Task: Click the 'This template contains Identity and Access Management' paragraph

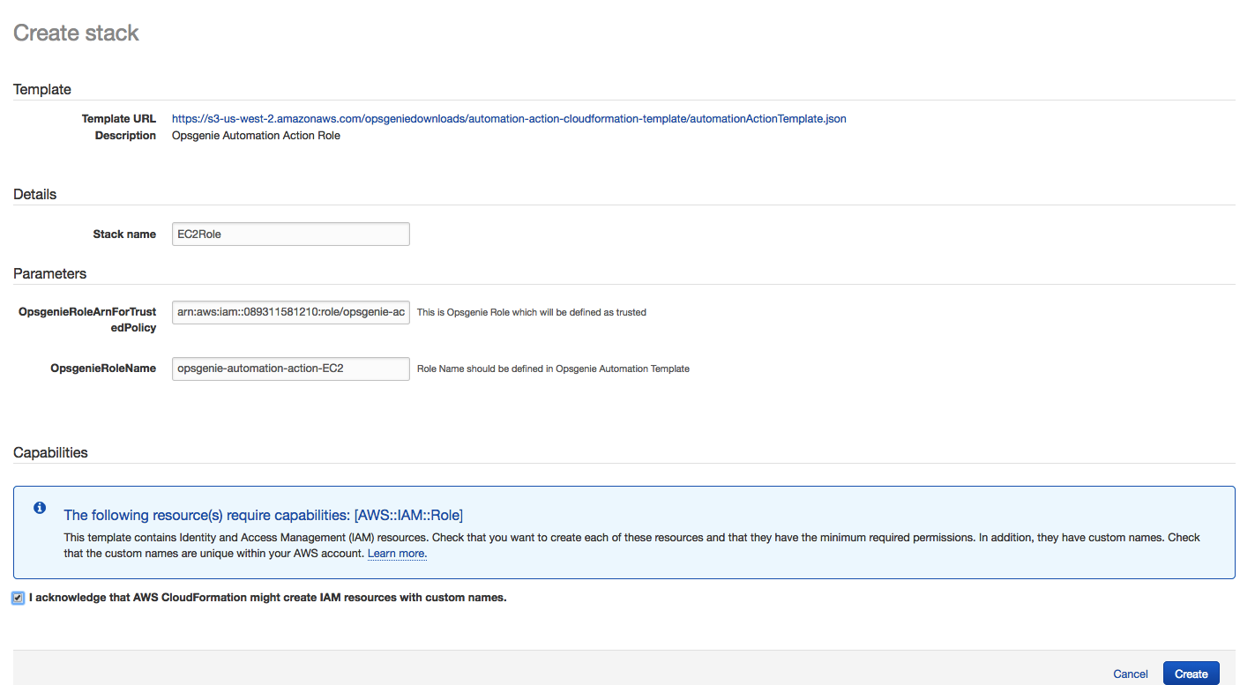Action: 631,545
